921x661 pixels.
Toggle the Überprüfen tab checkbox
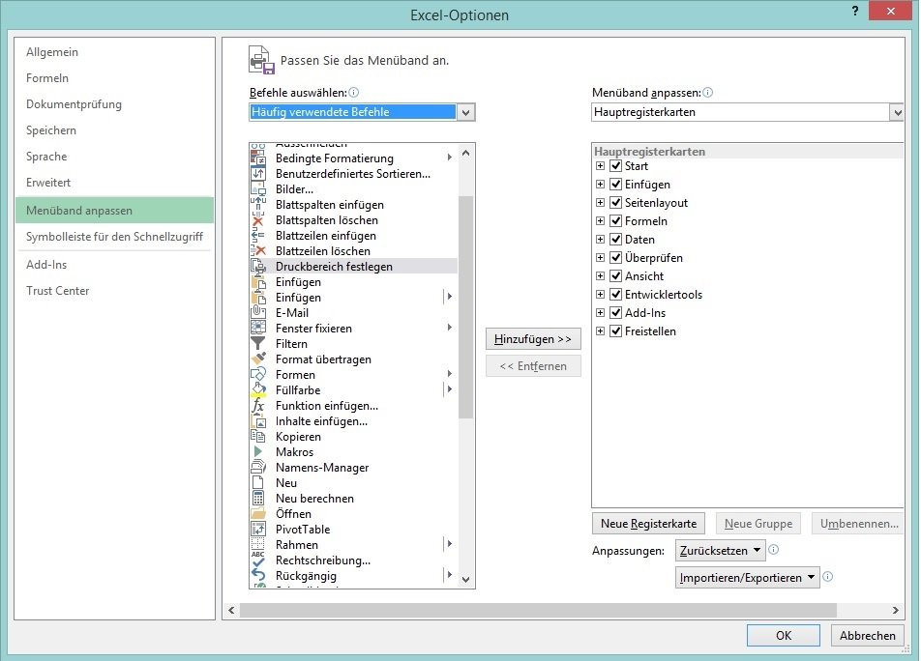click(x=615, y=257)
